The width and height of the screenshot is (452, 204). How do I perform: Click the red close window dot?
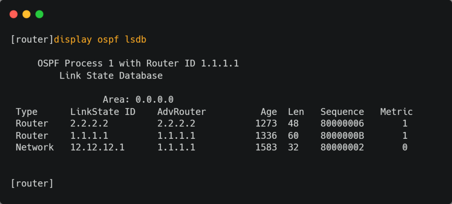click(13, 14)
